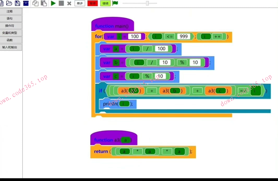Open a file with folder icon
Image resolution: width=278 pixels, height=181 pixels.
[x=9, y=3]
